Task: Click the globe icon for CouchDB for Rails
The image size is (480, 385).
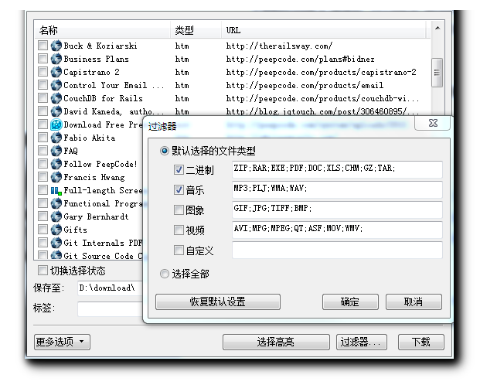Action: click(x=56, y=98)
